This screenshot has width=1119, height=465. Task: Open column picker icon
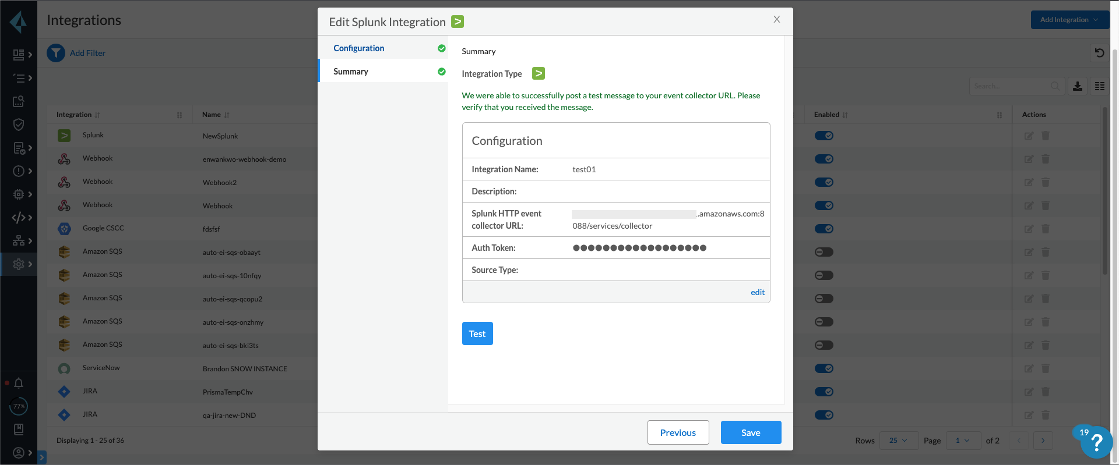[1100, 86]
